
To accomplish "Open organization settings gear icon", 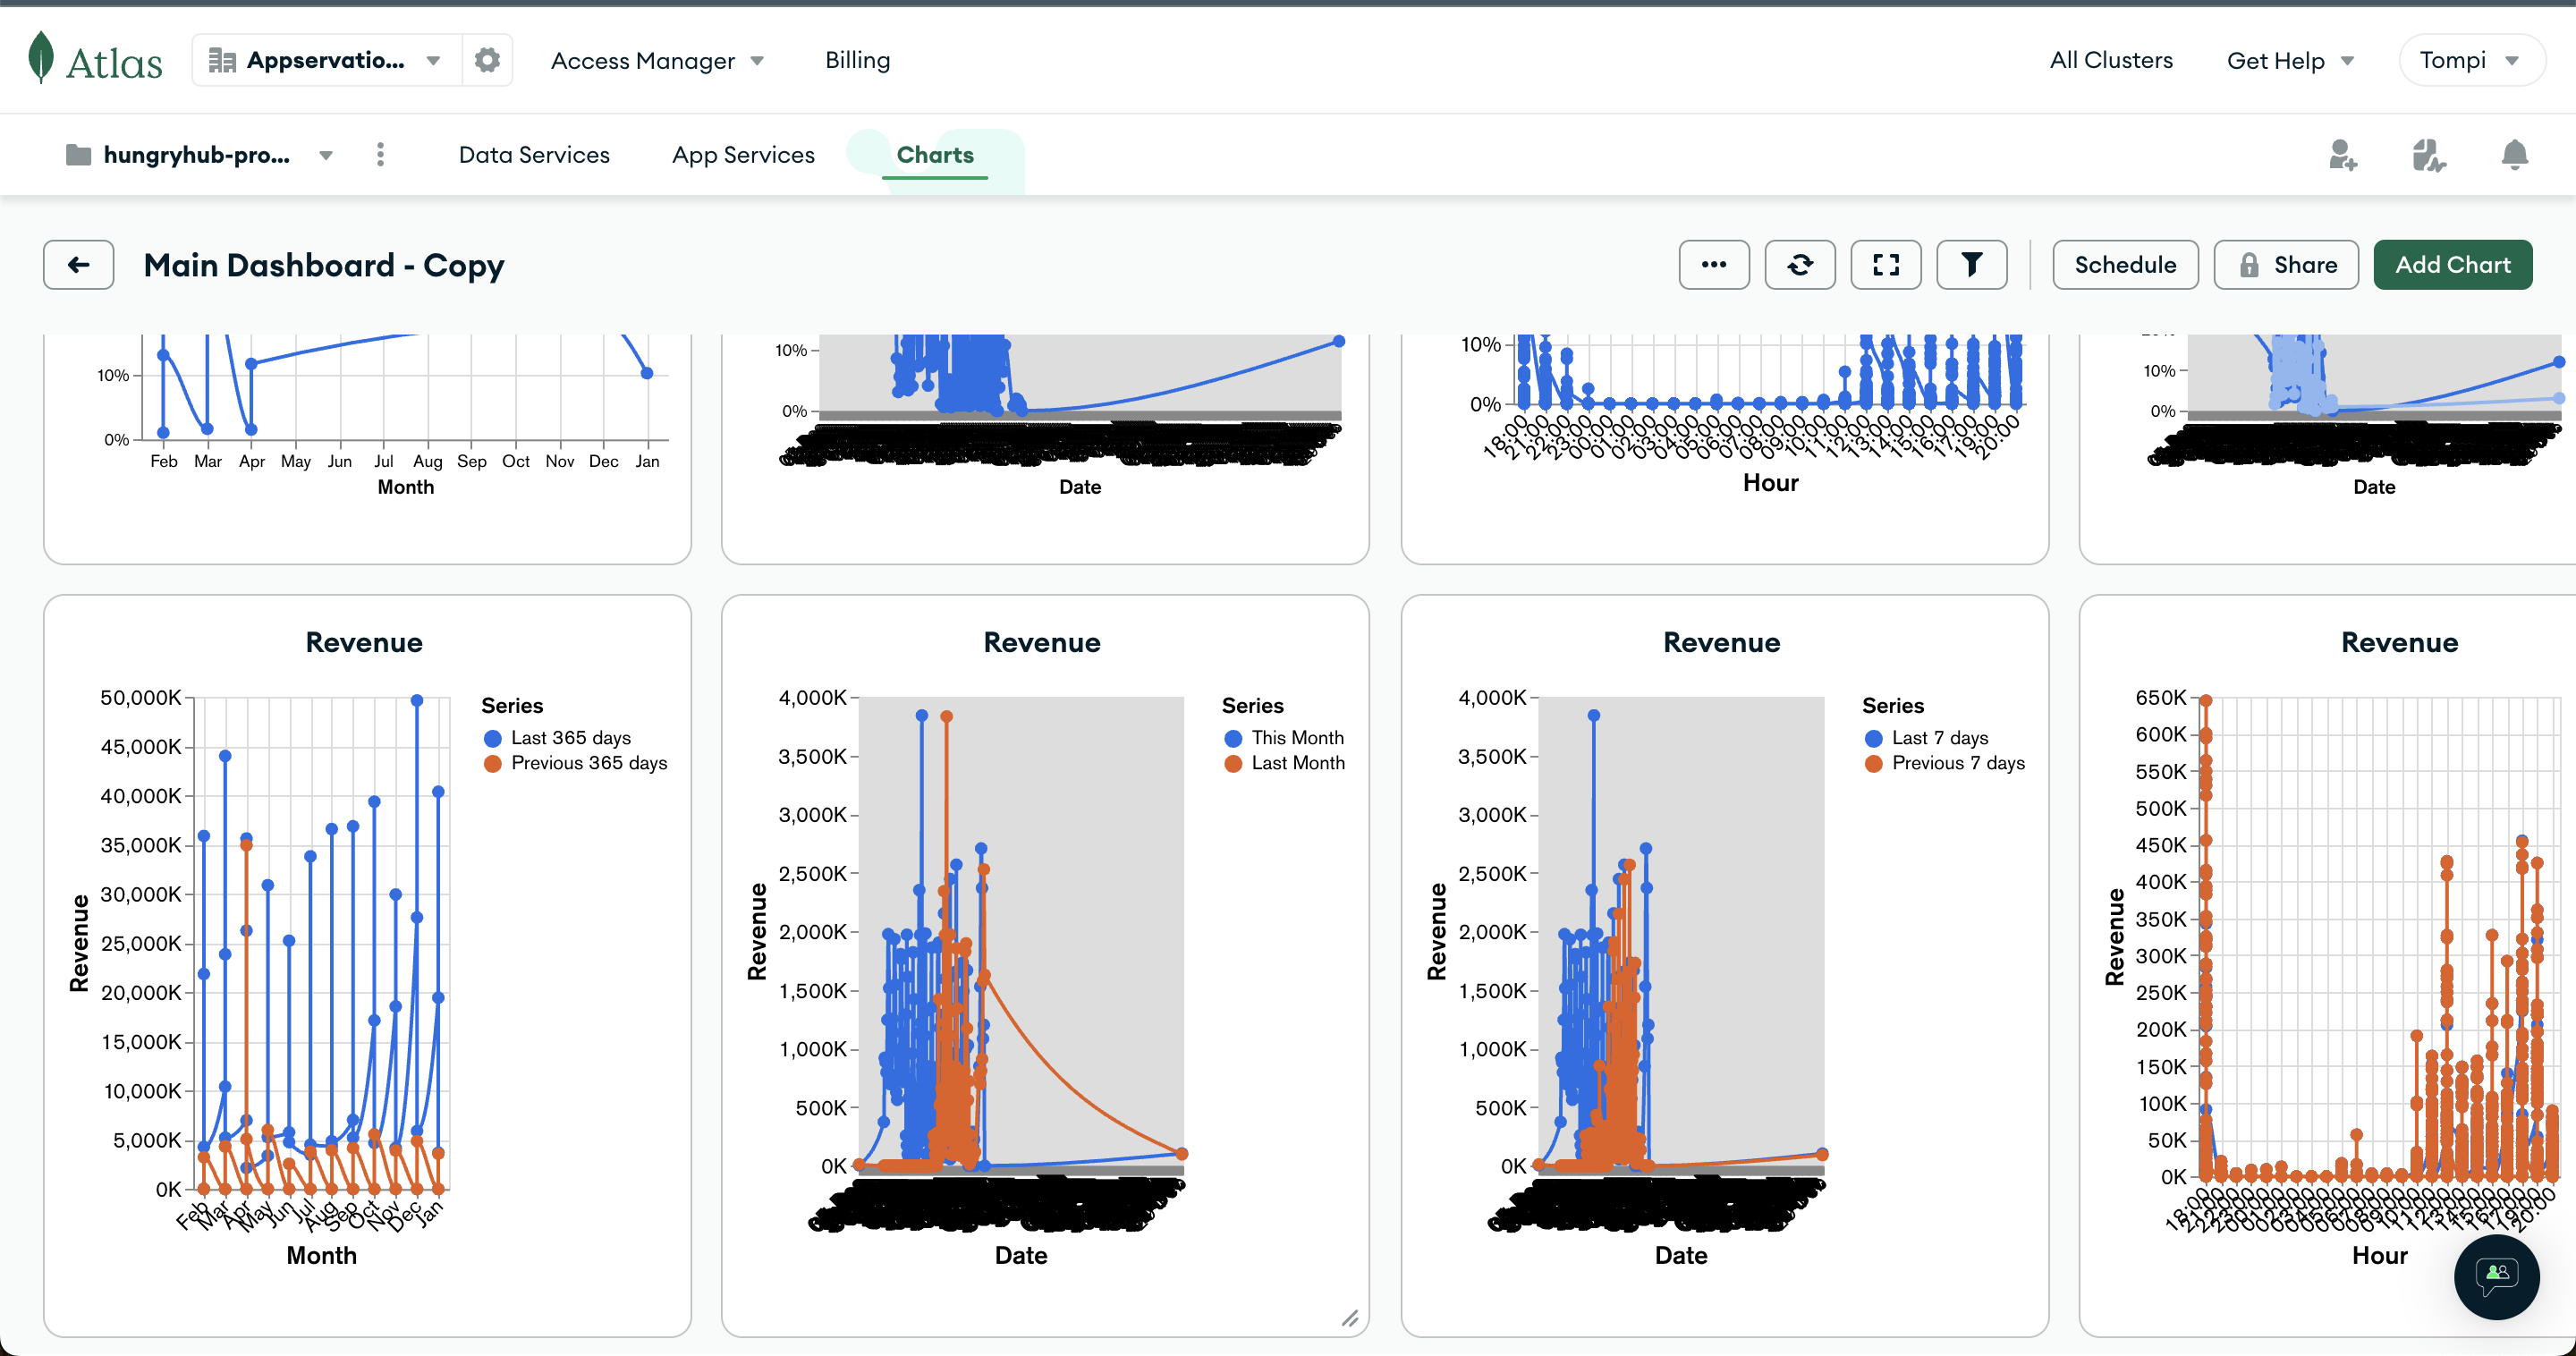I will pos(487,60).
